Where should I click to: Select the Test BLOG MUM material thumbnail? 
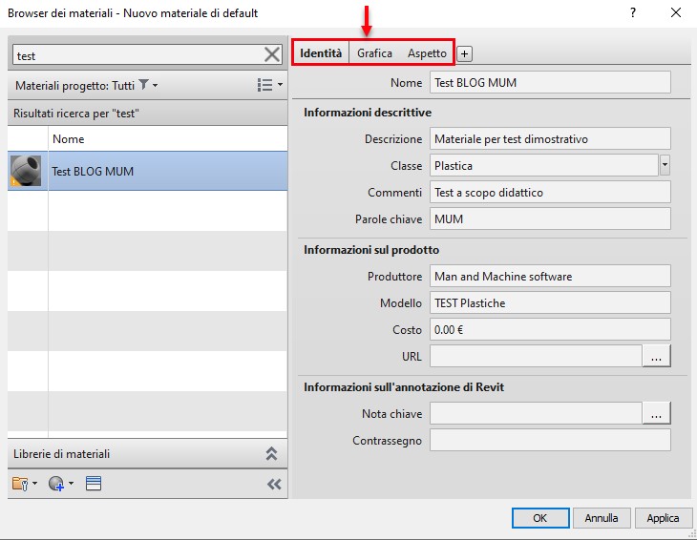tap(26, 171)
